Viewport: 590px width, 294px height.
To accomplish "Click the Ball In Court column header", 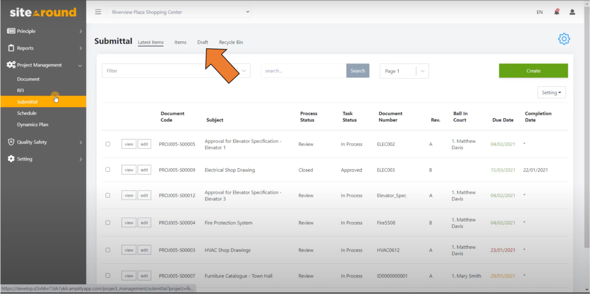I will [x=460, y=117].
